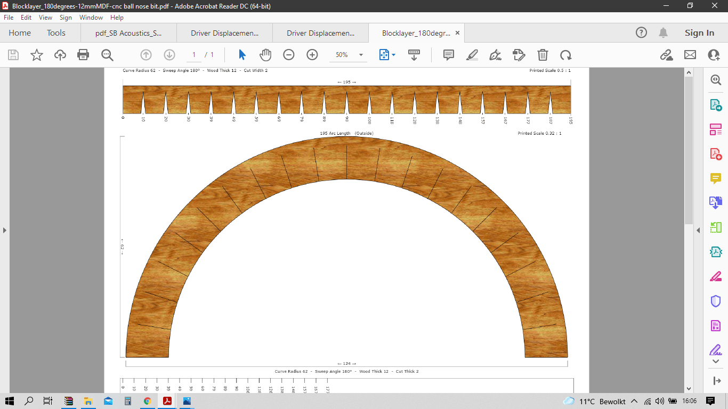Switch to pdf_SB Acoustics document tab

pyautogui.click(x=128, y=33)
